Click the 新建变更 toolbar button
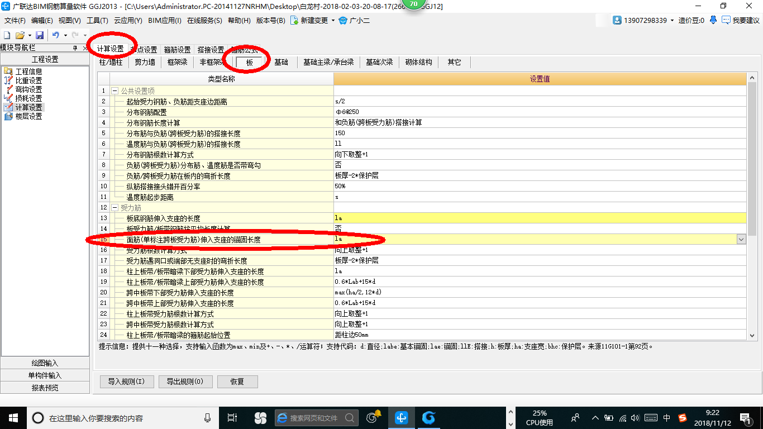Screen dimensions: 763x429 pos(309,20)
